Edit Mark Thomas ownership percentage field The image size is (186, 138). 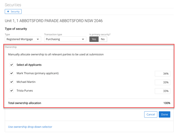[x=162, y=74]
